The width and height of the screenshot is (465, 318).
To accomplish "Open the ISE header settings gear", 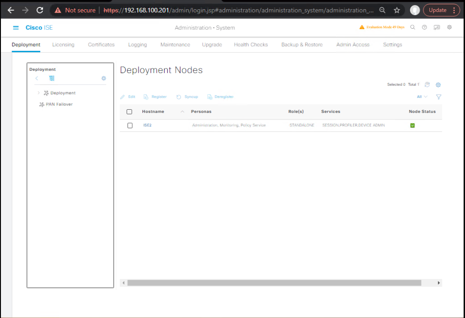I will (450, 27).
